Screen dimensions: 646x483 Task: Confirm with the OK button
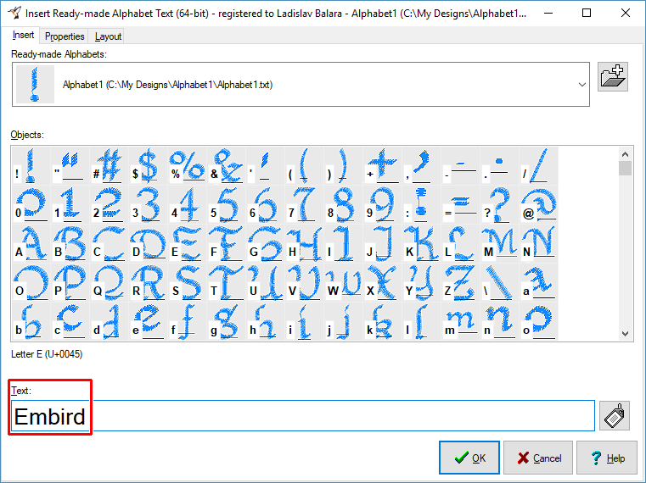469,458
